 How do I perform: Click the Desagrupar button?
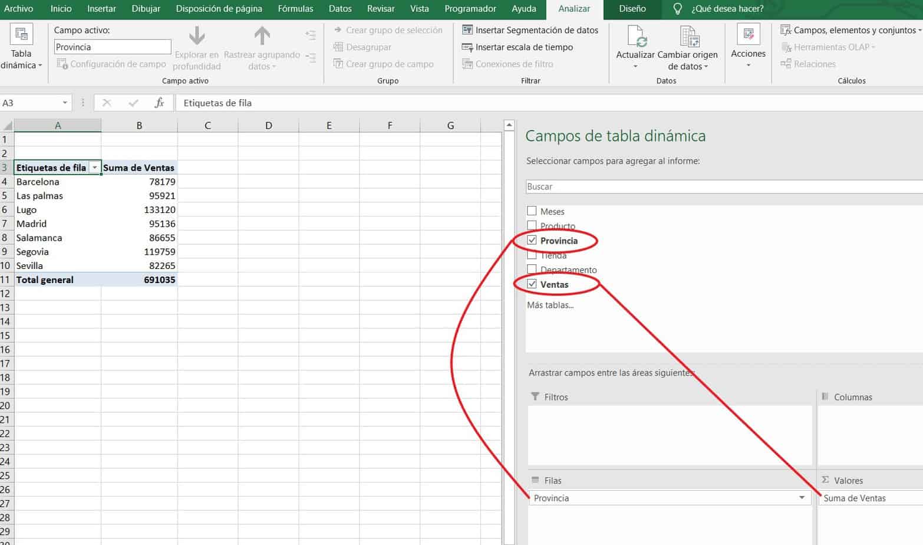[362, 47]
